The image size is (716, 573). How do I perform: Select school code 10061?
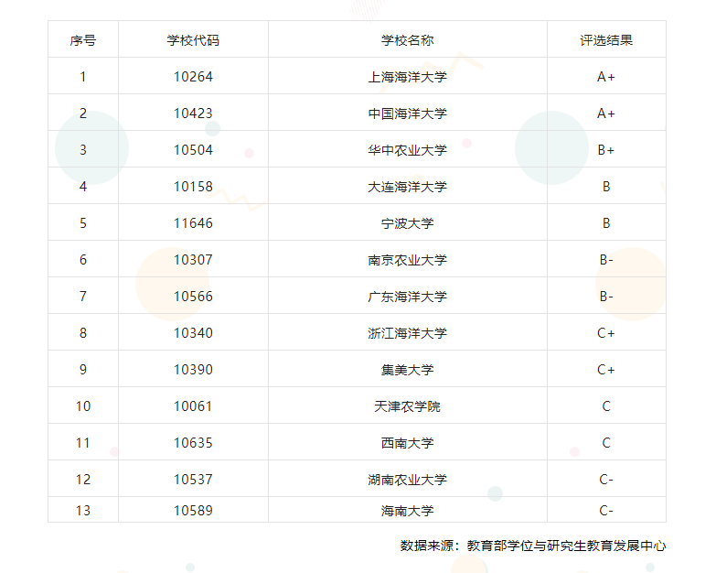(x=193, y=405)
